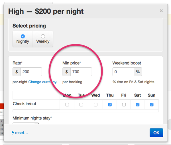Enable Wednesday check in/out checkbox

click(95, 104)
